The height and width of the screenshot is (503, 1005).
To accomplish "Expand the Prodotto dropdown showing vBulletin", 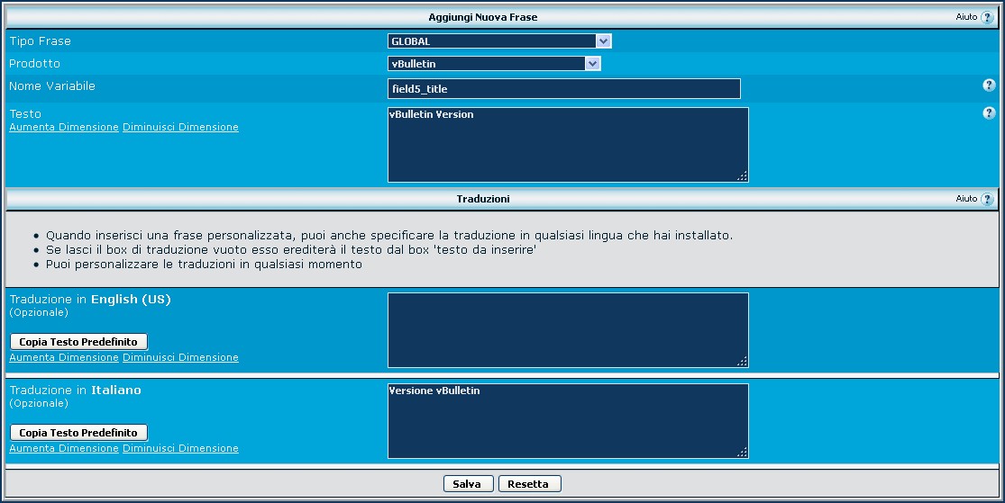I will tap(494, 64).
